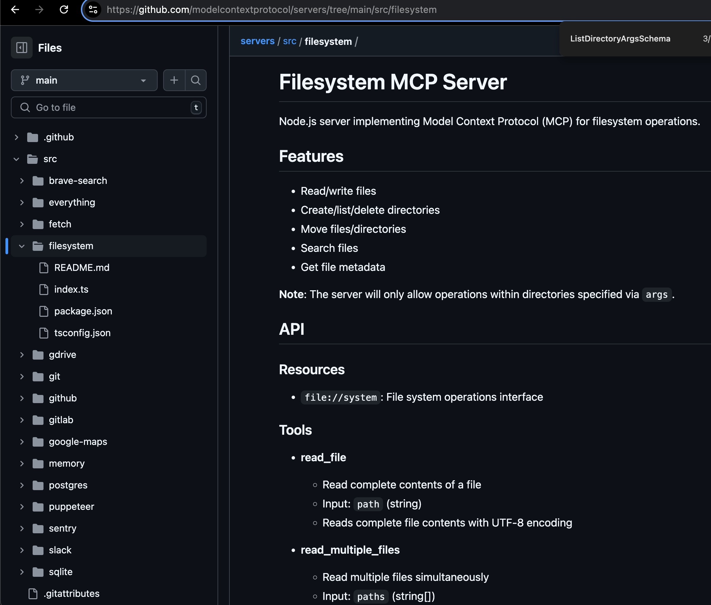Viewport: 711px width, 605px height.
Task: Reload the page with browser refresh icon
Action: tap(64, 10)
